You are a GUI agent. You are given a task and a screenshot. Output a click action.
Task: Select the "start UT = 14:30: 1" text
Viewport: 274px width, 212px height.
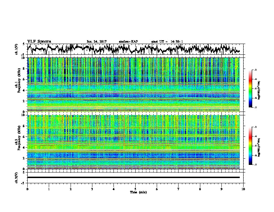pos(167,42)
